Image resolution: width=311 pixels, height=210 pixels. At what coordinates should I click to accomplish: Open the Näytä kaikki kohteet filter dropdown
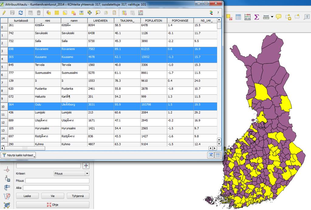coord(19,155)
